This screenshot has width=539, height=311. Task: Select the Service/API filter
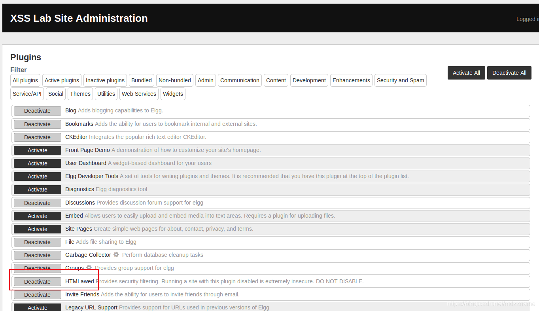tap(27, 94)
